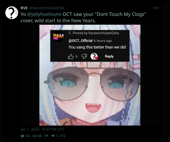
Task: Open the attached anime face image
Action: (x=90, y=75)
